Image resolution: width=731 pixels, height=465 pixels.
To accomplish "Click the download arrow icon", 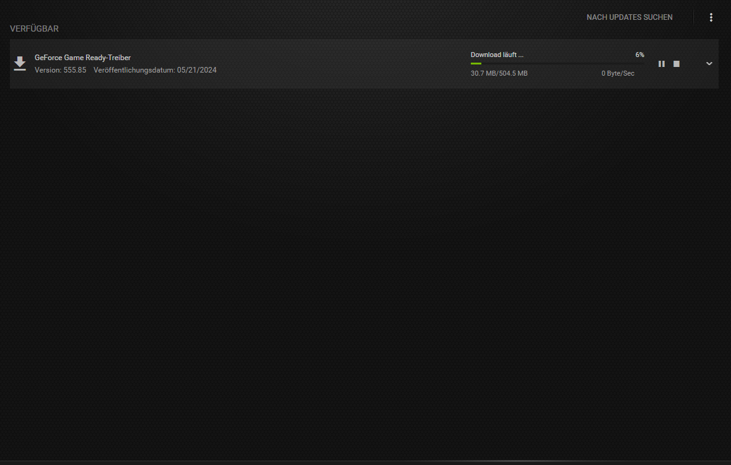I will (20, 63).
